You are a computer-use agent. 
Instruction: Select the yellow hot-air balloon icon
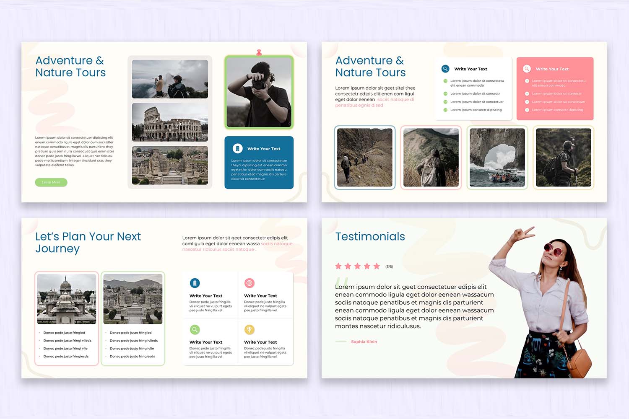[250, 330]
